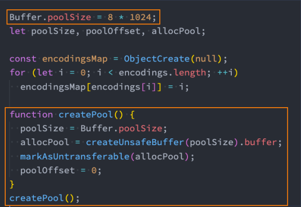This screenshot has width=301, height=207.
Task: Click the final createPool() invocation
Action: (44, 198)
